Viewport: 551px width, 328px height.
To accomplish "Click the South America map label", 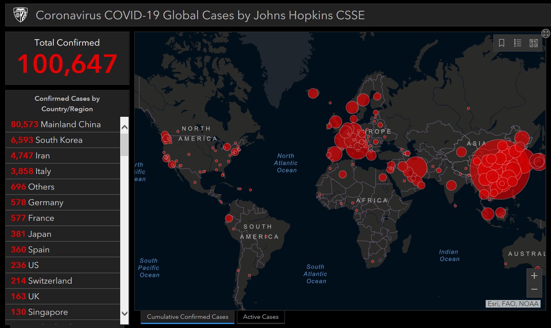I will click(x=259, y=232).
